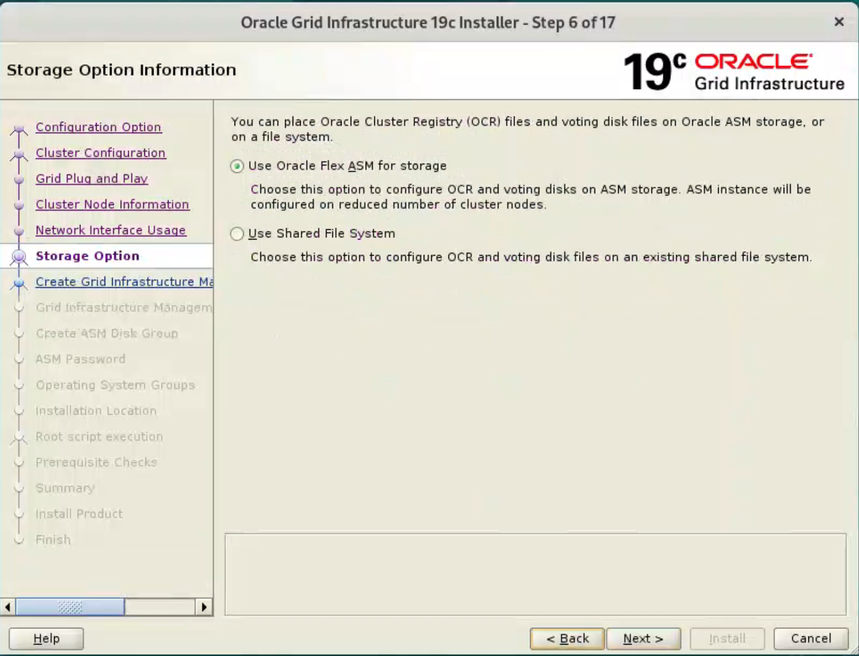859x656 pixels.
Task: Open installer Help
Action: point(46,638)
